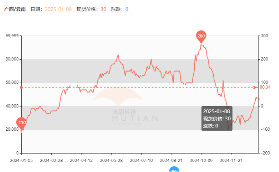
Task: Click the 2024-07-10 x-axis date label
Action: (x=141, y=161)
